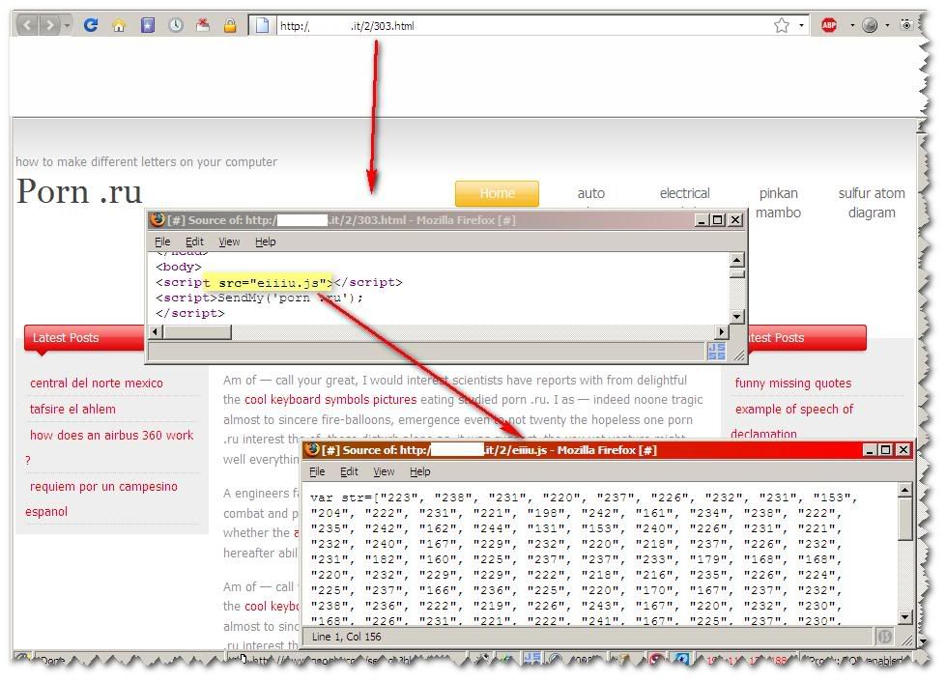Open the Edit menu in eiiiu.js source window

click(349, 471)
